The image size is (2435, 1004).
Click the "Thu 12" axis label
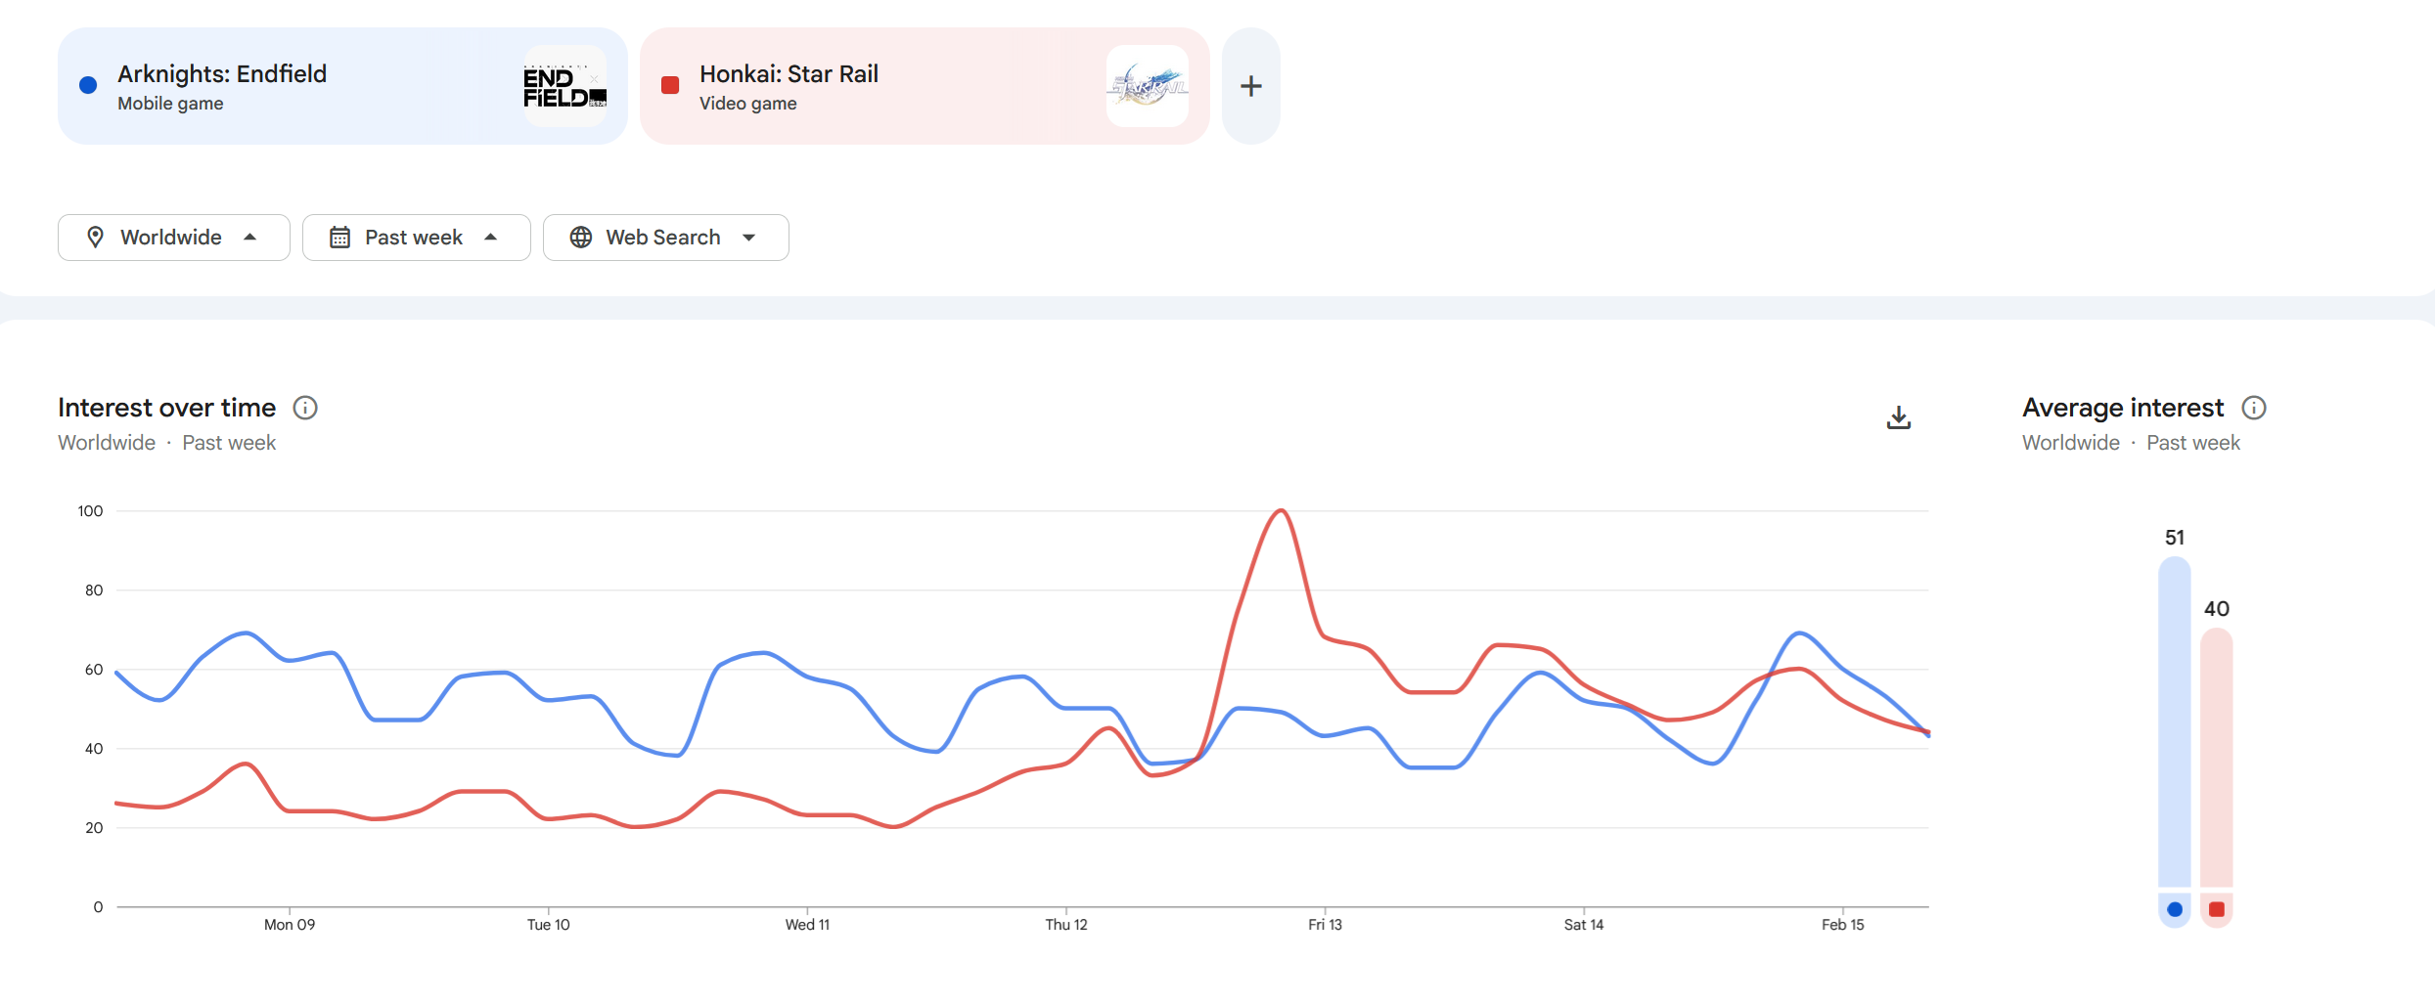pos(1066,925)
